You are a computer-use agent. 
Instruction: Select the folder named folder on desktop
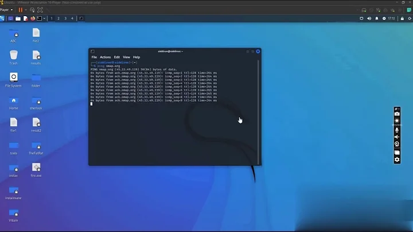[36, 80]
